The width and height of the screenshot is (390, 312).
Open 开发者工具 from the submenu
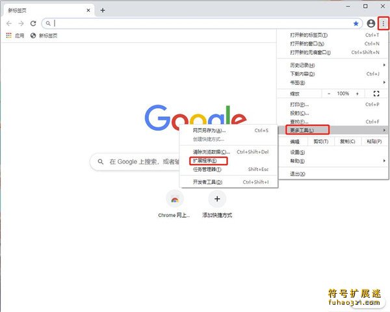[x=228, y=182]
